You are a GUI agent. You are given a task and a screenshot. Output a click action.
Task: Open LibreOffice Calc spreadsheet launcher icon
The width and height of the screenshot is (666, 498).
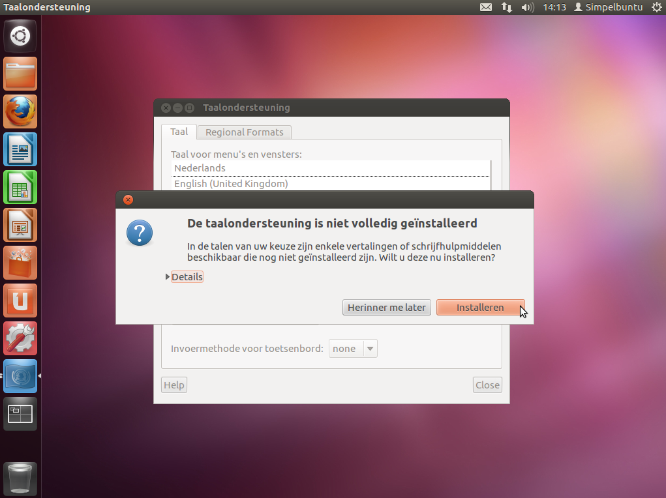[20, 187]
